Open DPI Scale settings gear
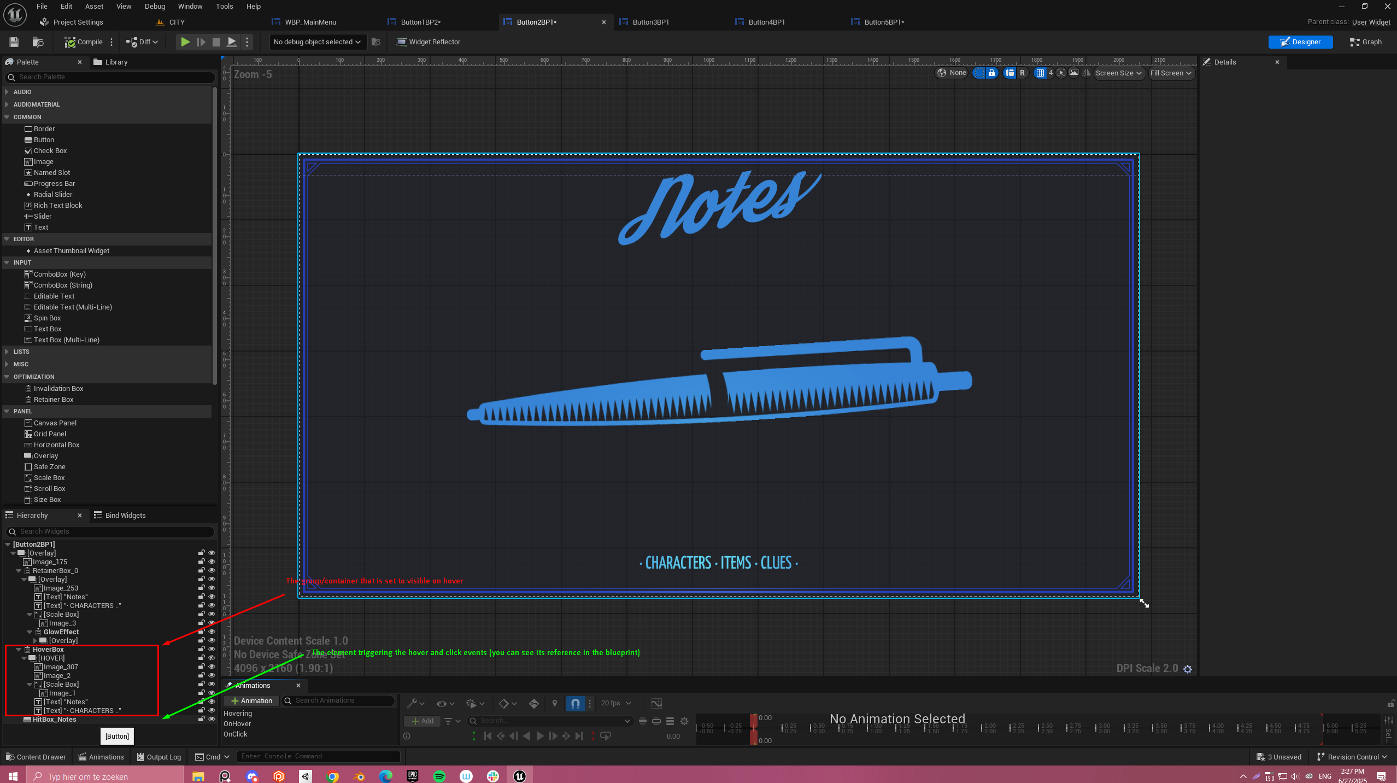 click(x=1188, y=669)
